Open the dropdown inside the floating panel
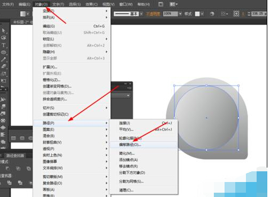 click(128, 96)
